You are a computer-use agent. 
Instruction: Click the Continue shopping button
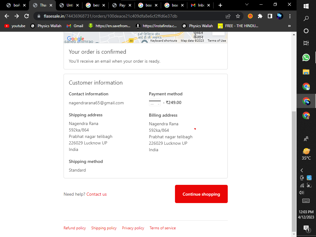[201, 194]
